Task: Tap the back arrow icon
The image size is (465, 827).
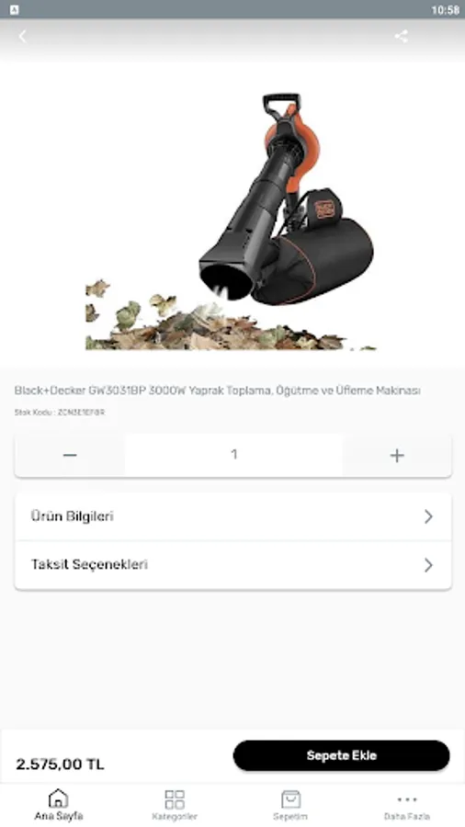Action: coord(22,37)
